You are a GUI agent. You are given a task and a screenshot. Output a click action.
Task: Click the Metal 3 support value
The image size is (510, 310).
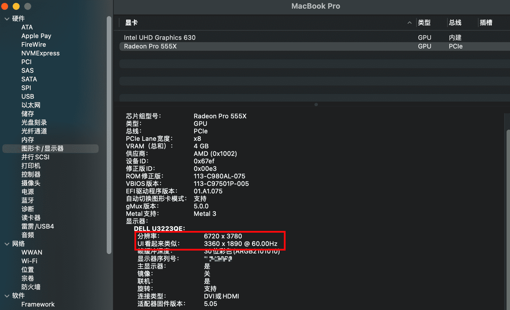[x=205, y=214]
